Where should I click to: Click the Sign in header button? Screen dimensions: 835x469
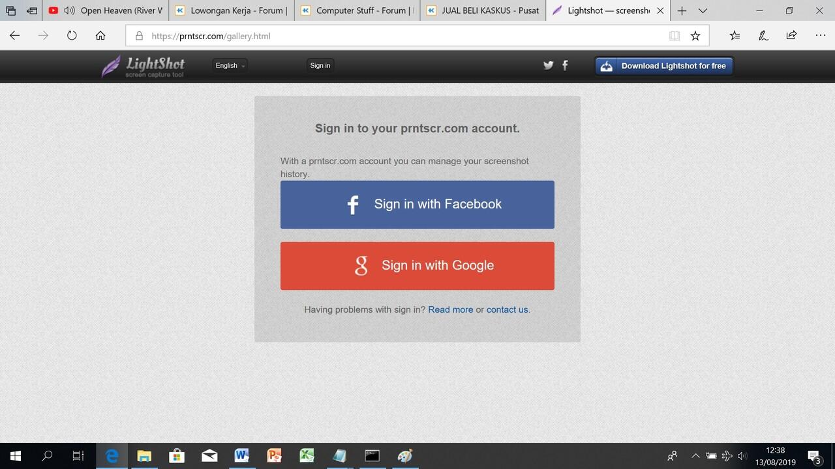tap(320, 65)
